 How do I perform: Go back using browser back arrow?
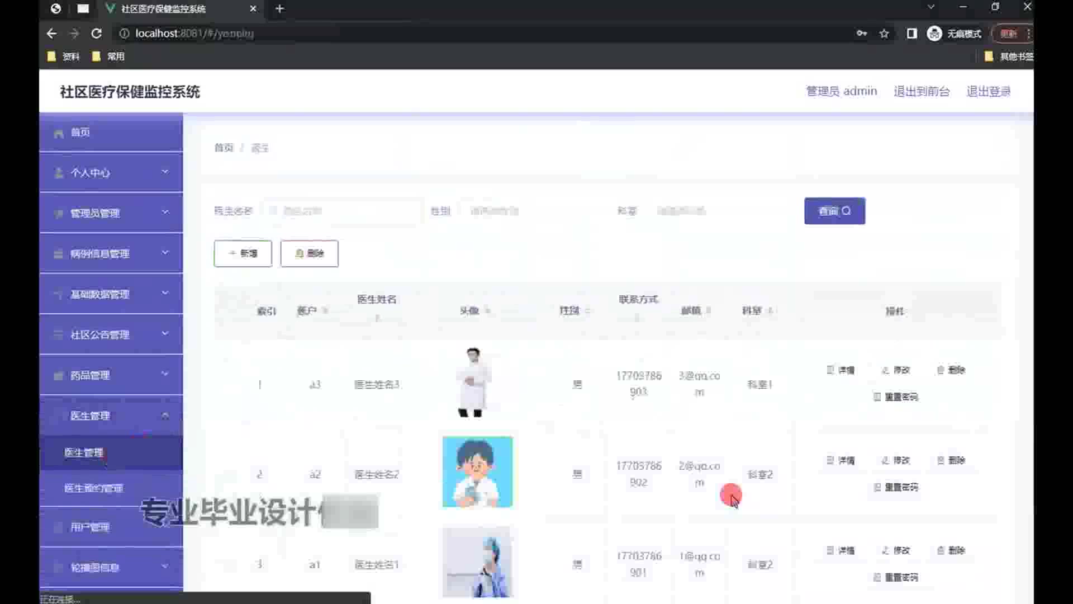(51, 34)
